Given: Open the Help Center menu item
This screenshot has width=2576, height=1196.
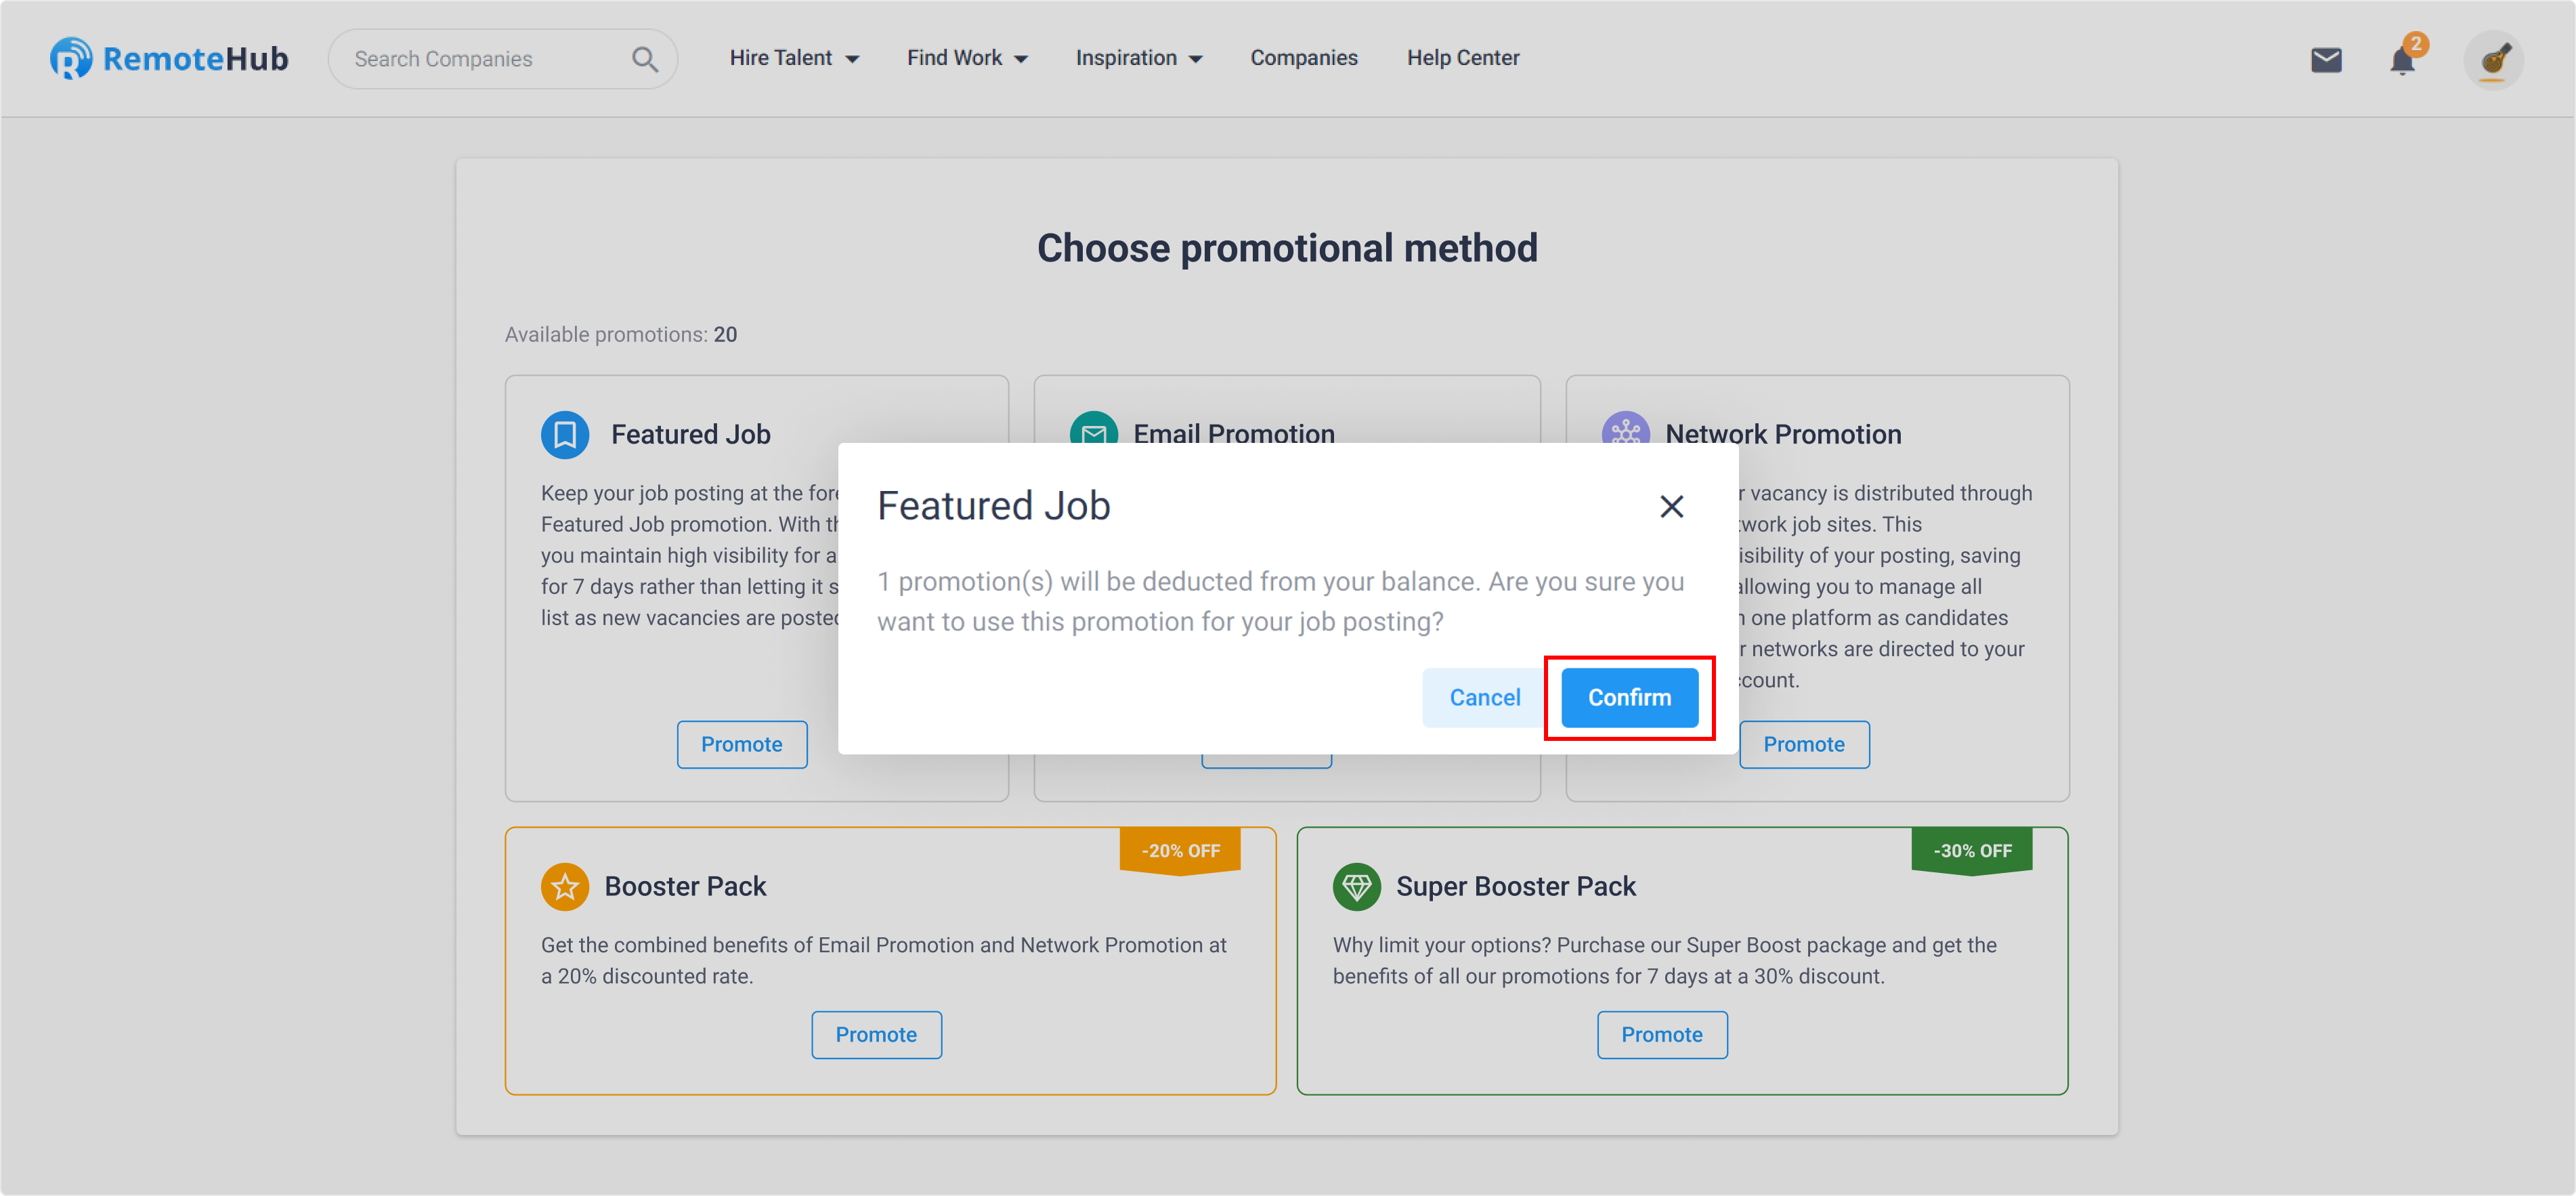Looking at the screenshot, I should [x=1463, y=58].
